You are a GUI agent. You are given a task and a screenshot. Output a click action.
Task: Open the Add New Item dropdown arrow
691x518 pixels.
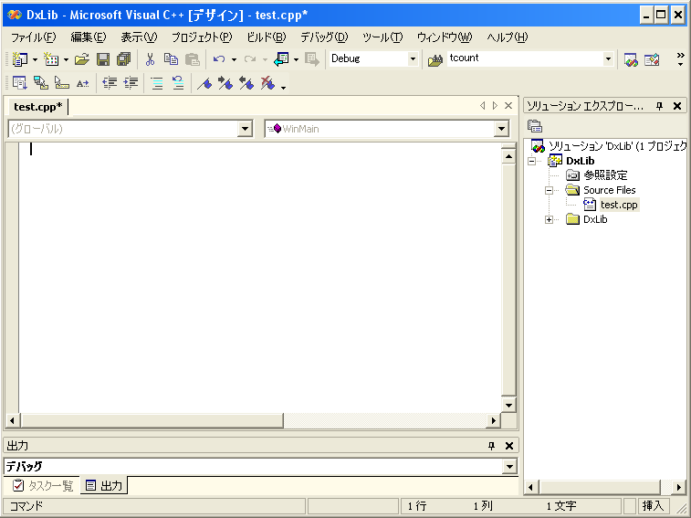click(66, 59)
